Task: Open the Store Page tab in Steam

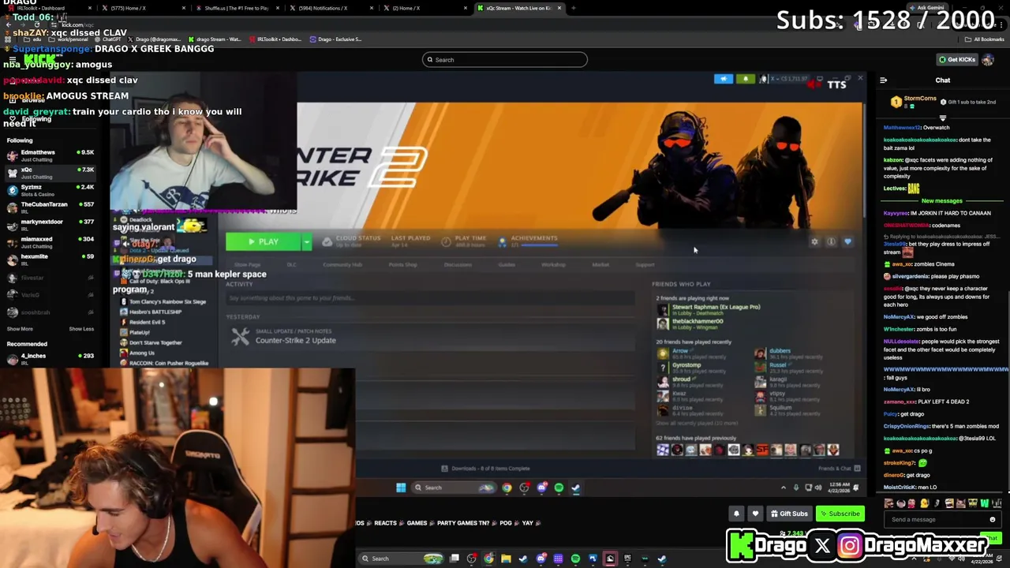Action: click(247, 265)
